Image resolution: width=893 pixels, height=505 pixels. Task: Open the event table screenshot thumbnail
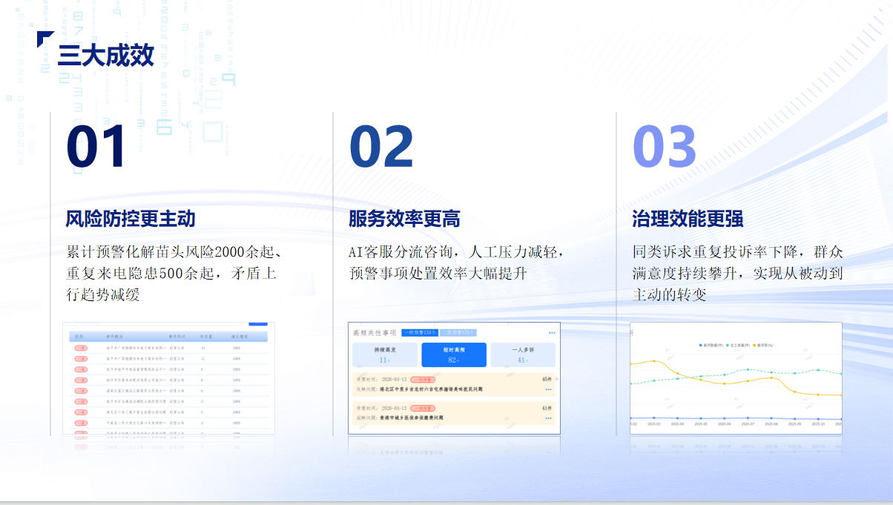(x=169, y=378)
